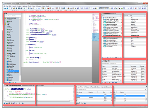This screenshot has width=151, height=110.
Task: Toggle the first pressed panel button with globe icon
Action: click(x=100, y=8)
